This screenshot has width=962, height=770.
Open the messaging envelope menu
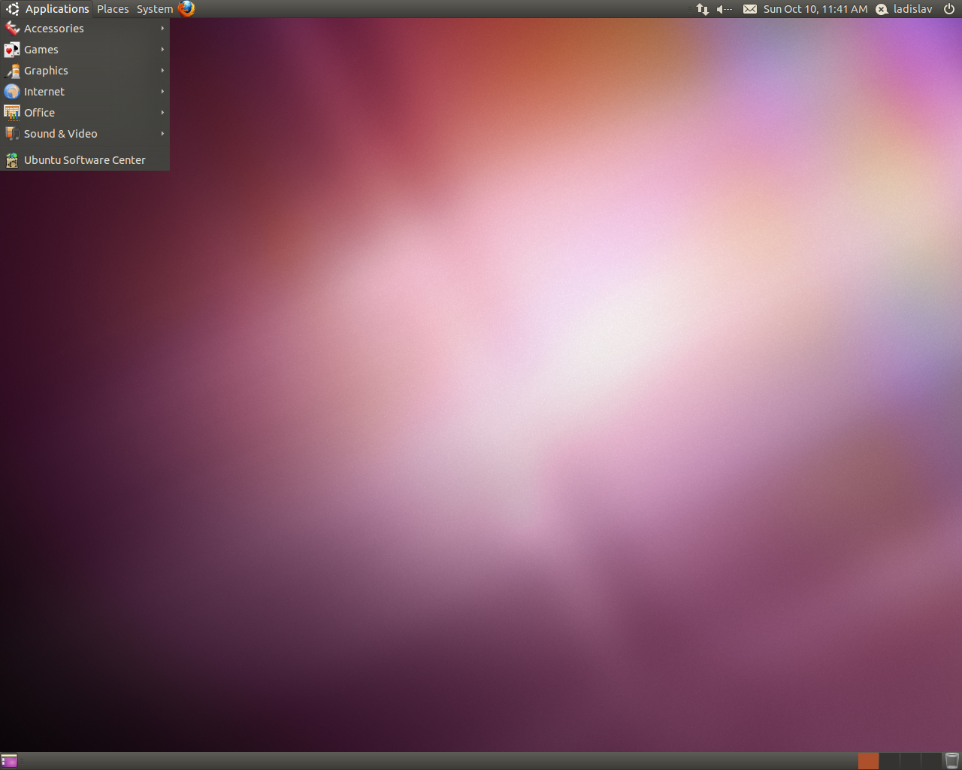pyautogui.click(x=750, y=9)
